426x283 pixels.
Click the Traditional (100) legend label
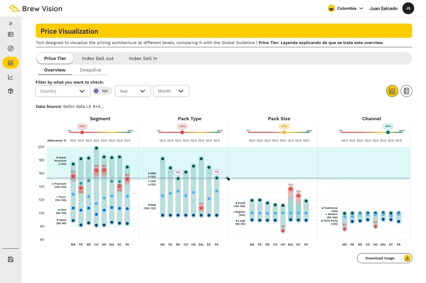pyautogui.click(x=330, y=209)
